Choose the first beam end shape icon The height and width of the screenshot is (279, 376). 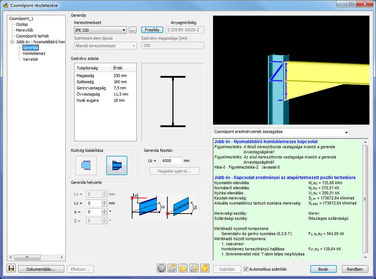click(x=86, y=165)
